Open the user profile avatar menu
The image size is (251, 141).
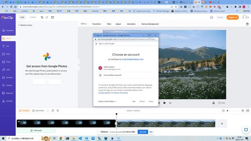246,17
